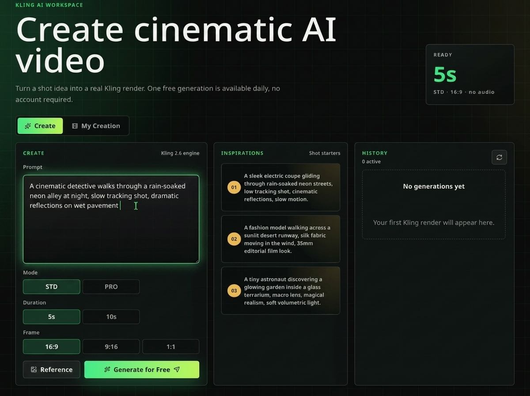Click the film icon on My Creation tab

point(75,126)
